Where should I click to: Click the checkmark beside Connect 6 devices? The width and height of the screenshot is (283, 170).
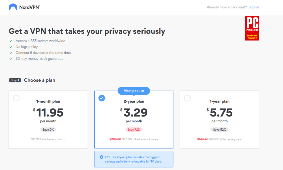(10, 53)
